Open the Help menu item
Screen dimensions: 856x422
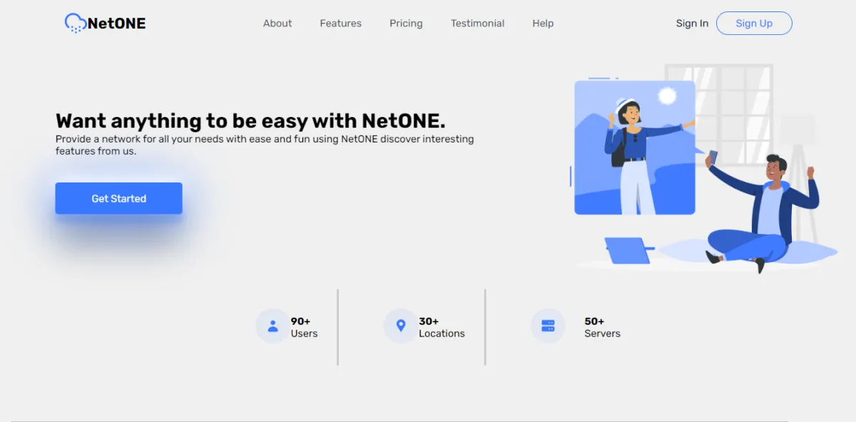(x=543, y=23)
